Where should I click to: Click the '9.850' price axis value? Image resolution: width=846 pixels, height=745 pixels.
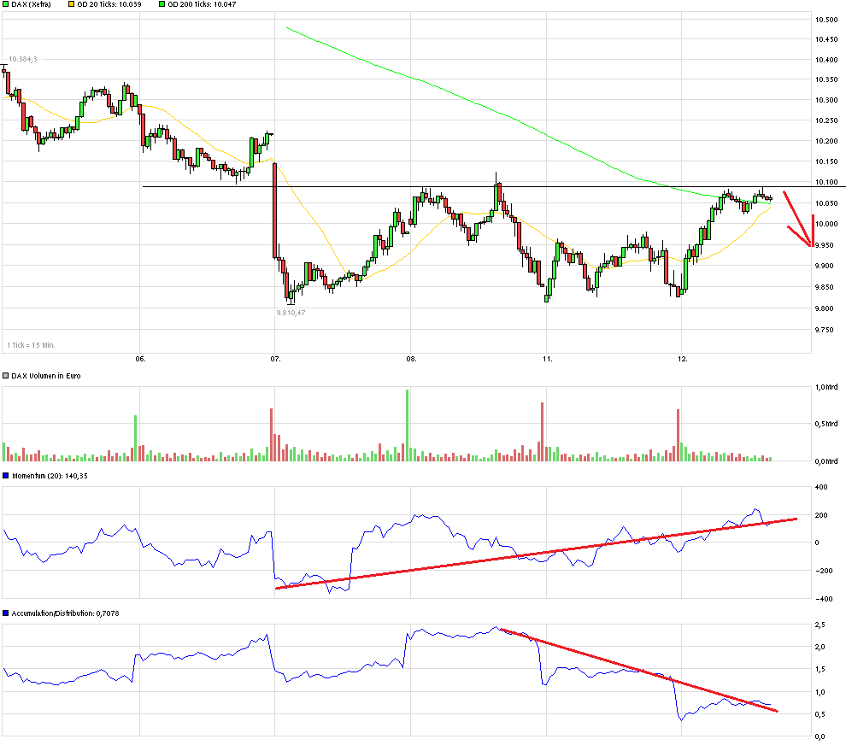[x=826, y=287]
